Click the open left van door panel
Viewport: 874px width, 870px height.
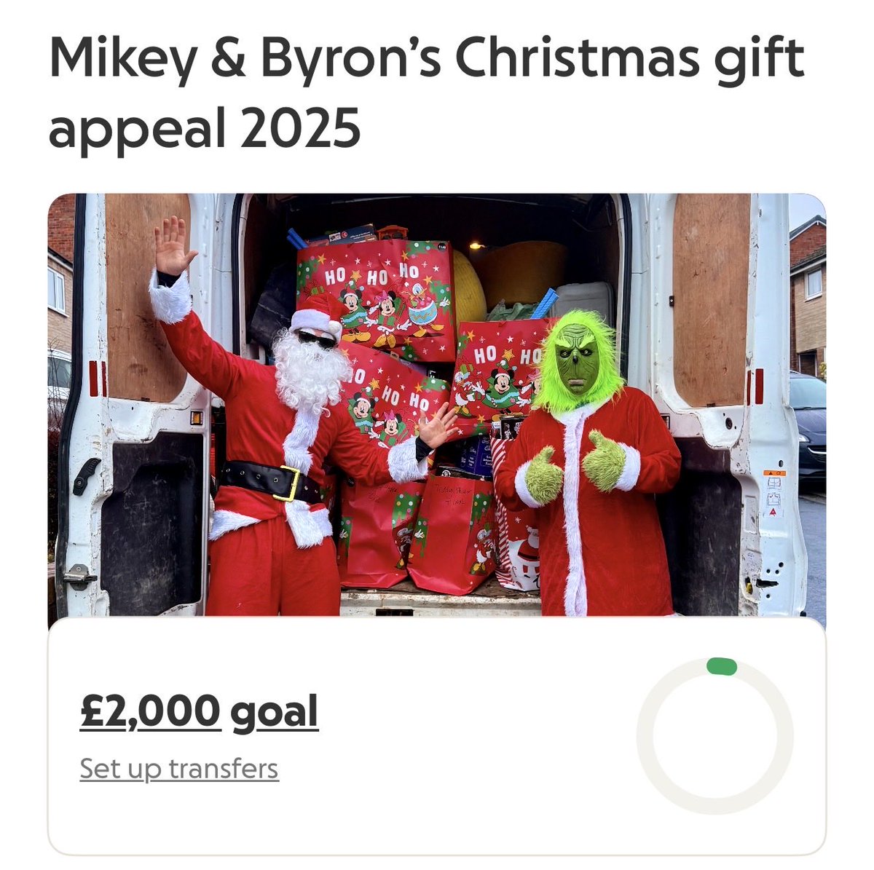click(138, 404)
